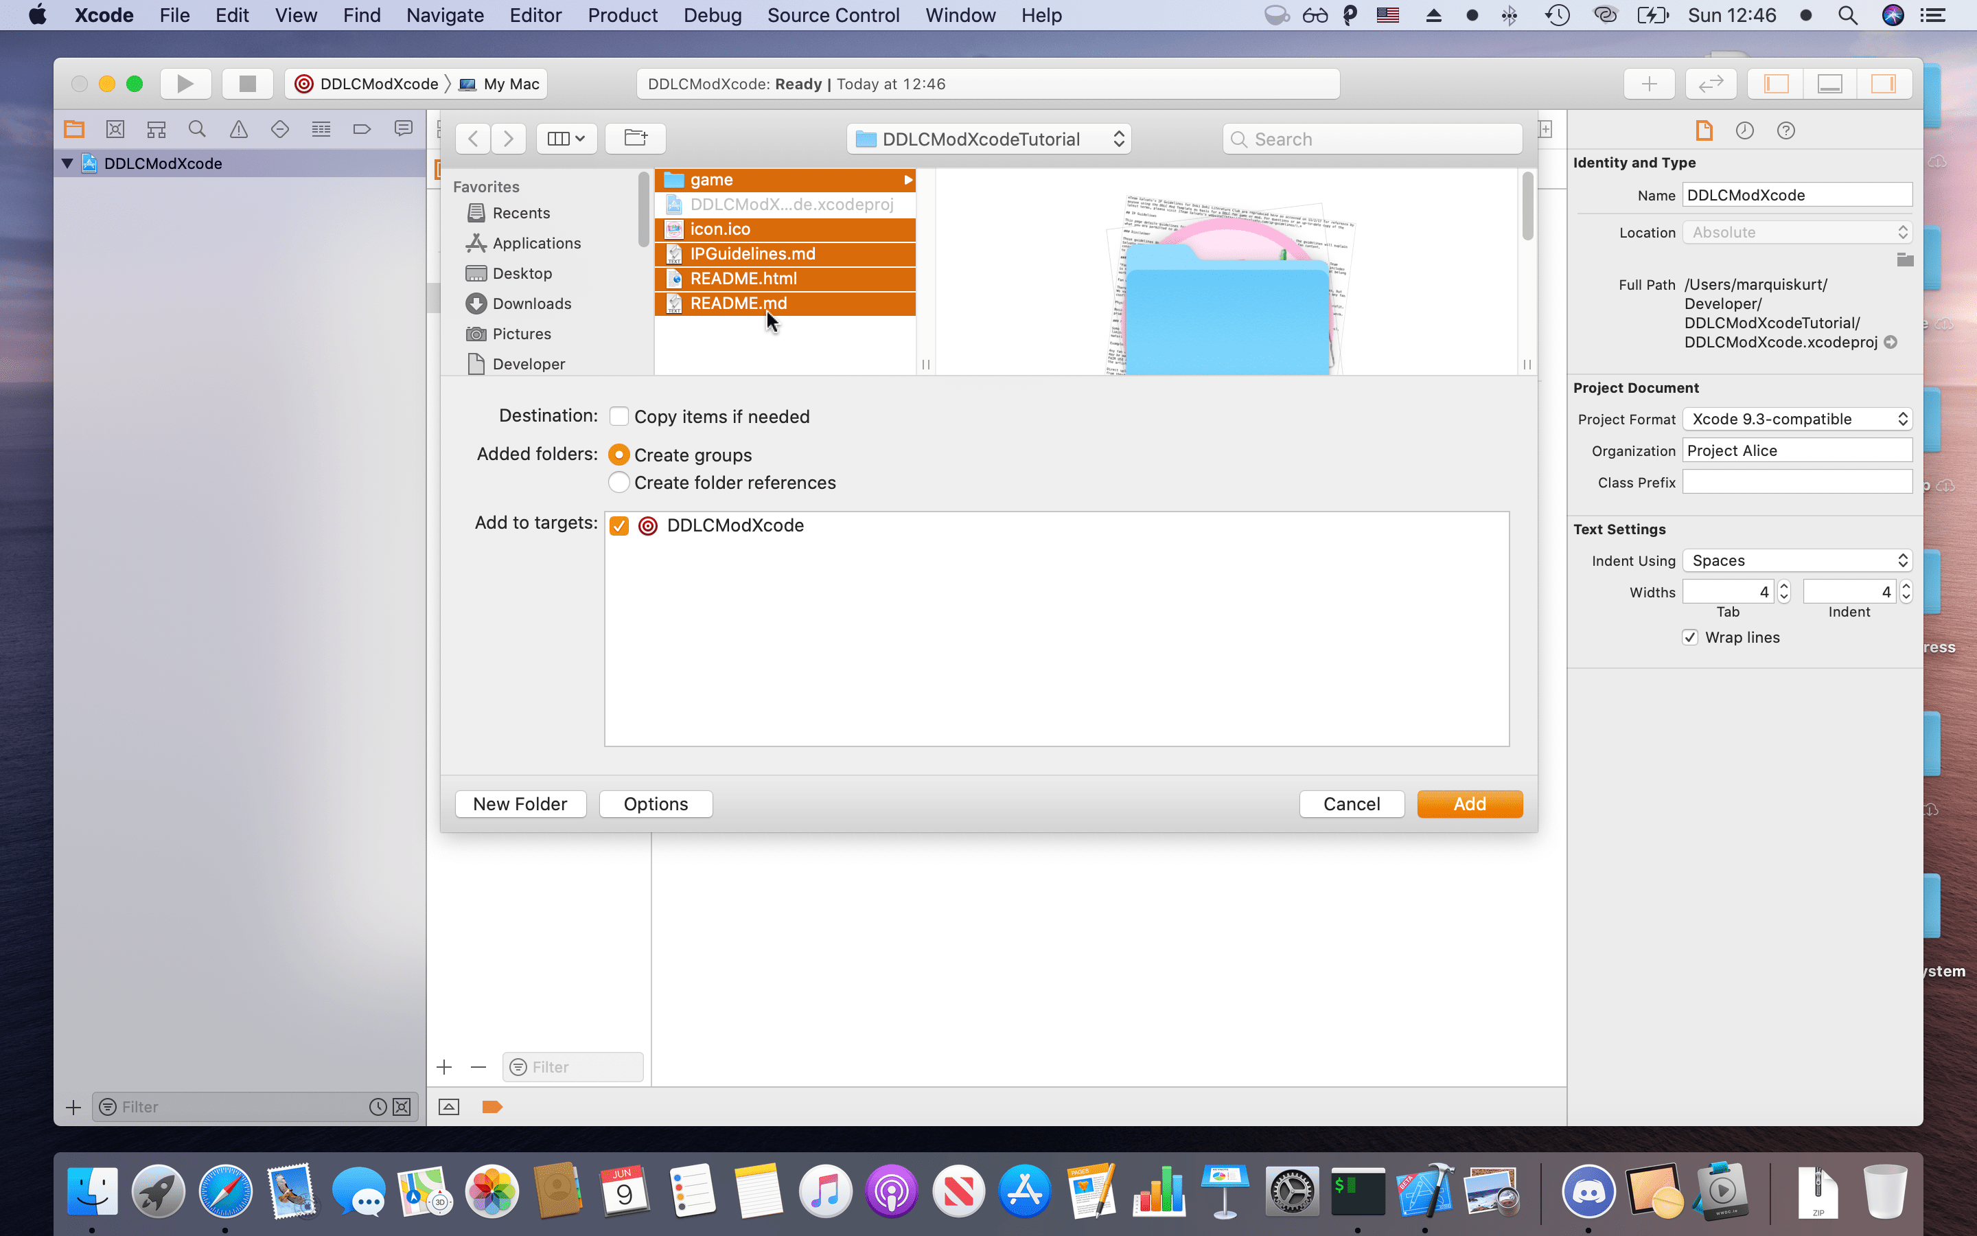Toggle the Wrap lines checkbox
This screenshot has width=1977, height=1236.
coord(1690,638)
